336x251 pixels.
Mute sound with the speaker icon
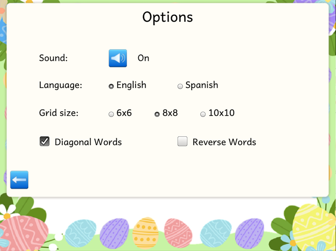(x=118, y=58)
